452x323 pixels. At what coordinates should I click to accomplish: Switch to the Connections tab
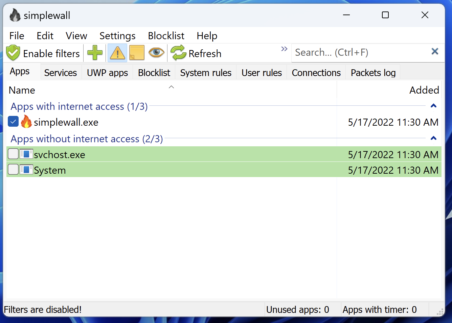tap(316, 72)
